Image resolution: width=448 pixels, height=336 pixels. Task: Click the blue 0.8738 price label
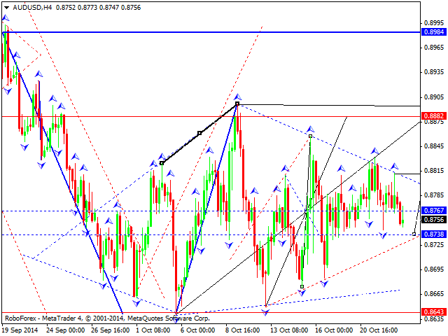434,234
